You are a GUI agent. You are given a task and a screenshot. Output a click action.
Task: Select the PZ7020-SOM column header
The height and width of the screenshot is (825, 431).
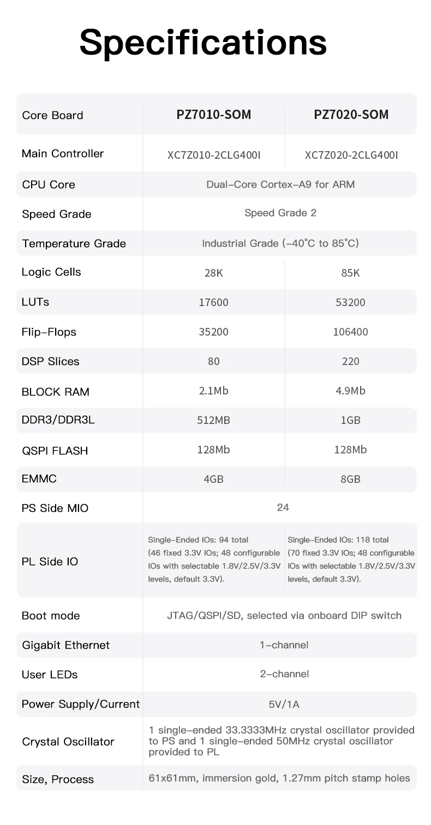pos(351,115)
